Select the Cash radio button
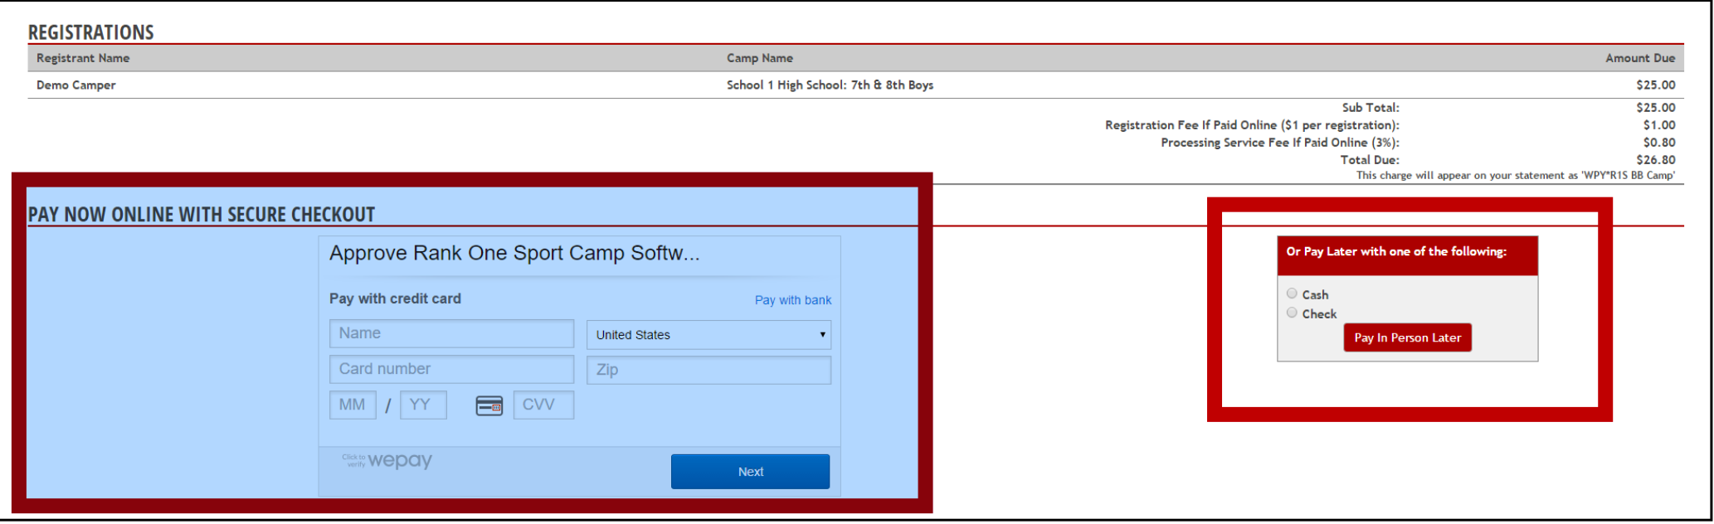Viewport: 1714px width, 524px height. (x=1292, y=294)
